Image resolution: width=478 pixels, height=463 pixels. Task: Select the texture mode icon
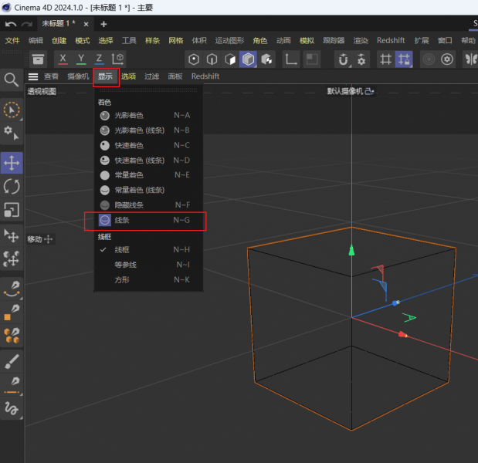coord(266,59)
